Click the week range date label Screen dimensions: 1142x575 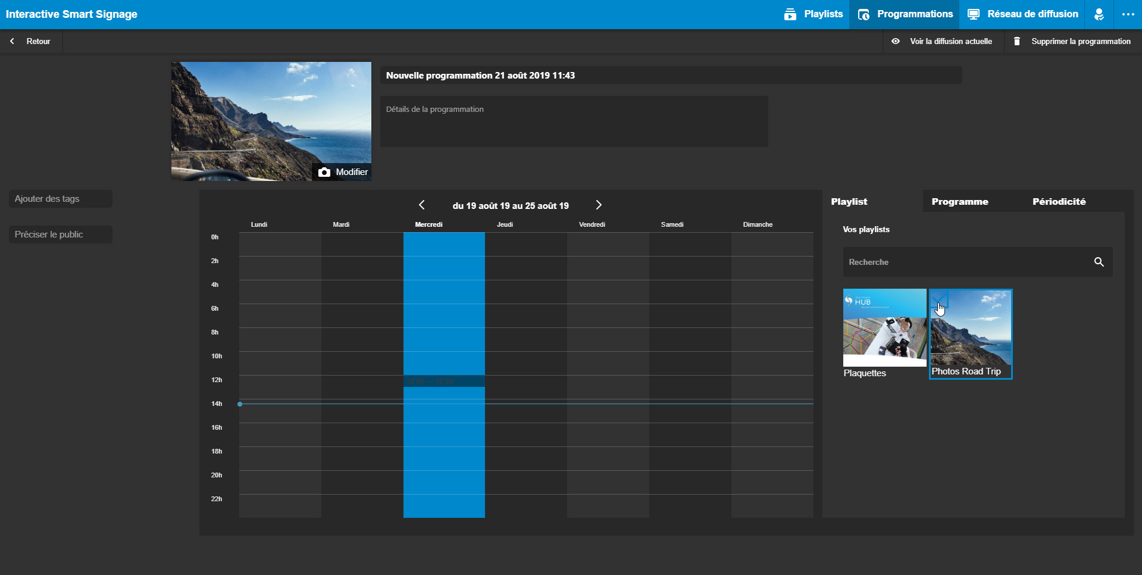(511, 205)
